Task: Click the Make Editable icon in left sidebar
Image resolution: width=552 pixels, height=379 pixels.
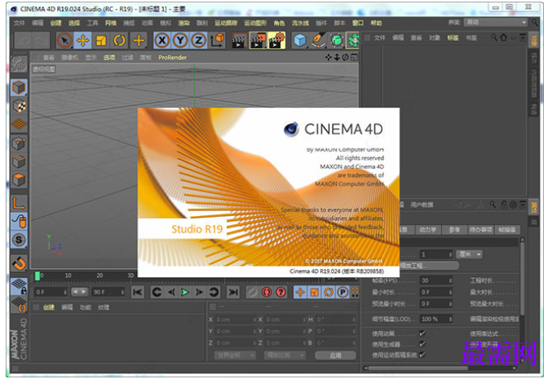Action: coord(19,64)
